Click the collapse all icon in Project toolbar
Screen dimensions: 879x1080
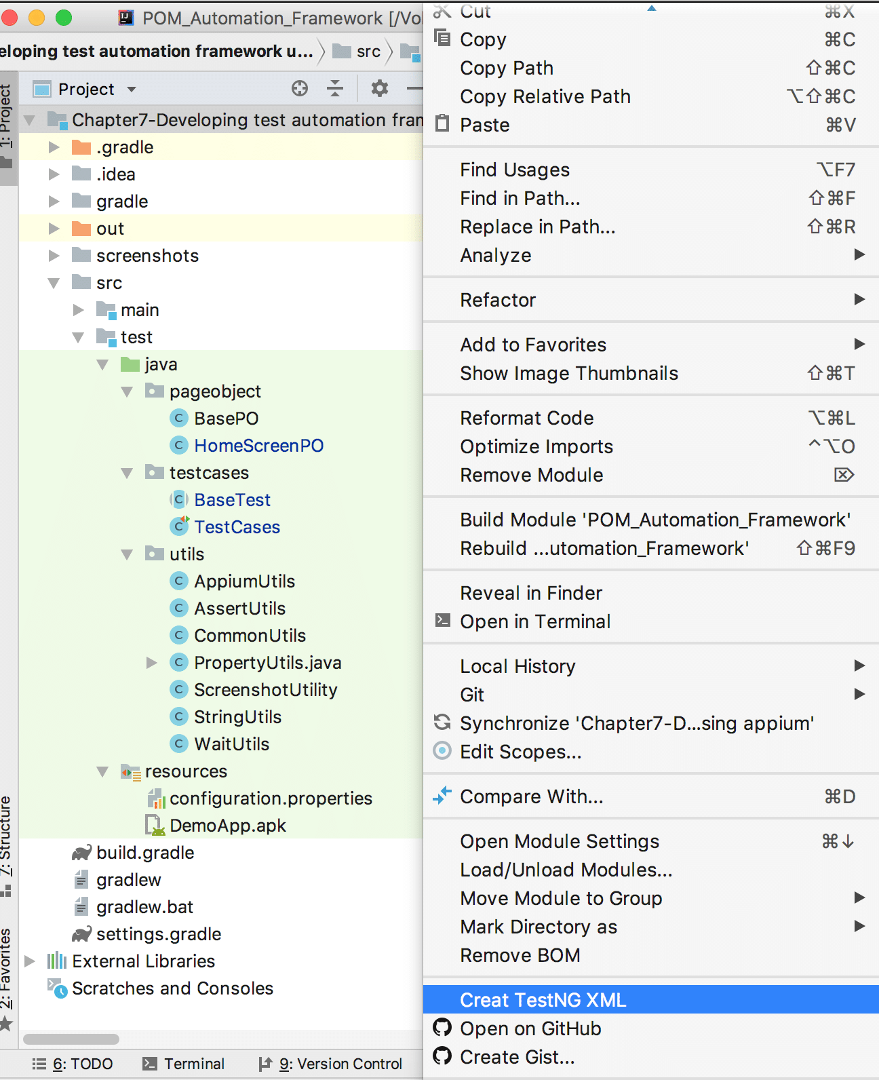click(x=335, y=89)
